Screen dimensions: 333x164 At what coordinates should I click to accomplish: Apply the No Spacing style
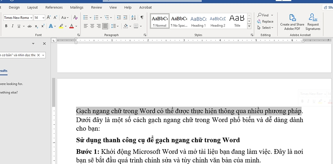click(x=179, y=21)
